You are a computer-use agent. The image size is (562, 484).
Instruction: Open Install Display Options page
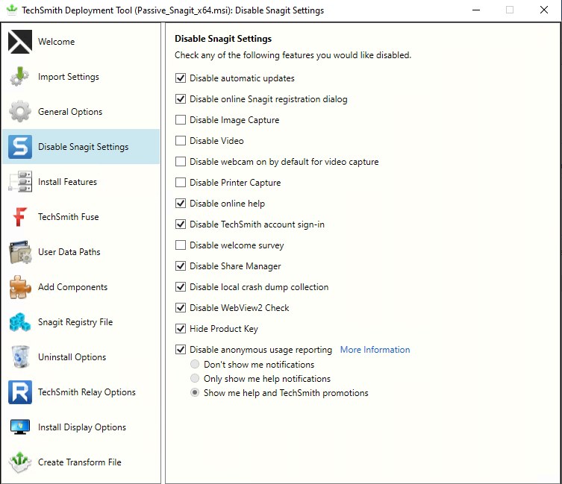click(x=82, y=427)
